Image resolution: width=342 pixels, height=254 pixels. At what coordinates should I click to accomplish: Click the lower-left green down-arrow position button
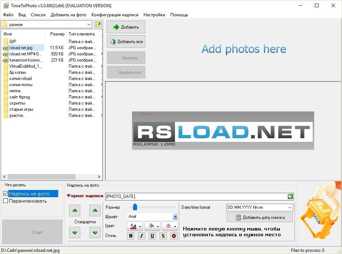click(x=74, y=233)
